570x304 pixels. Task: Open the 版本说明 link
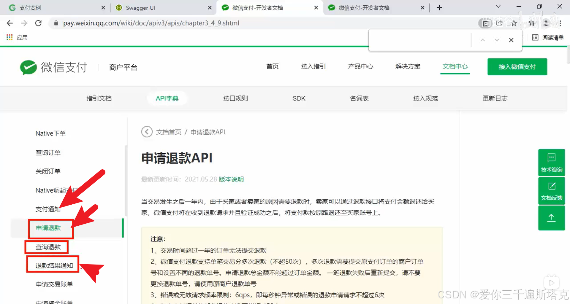[231, 179]
